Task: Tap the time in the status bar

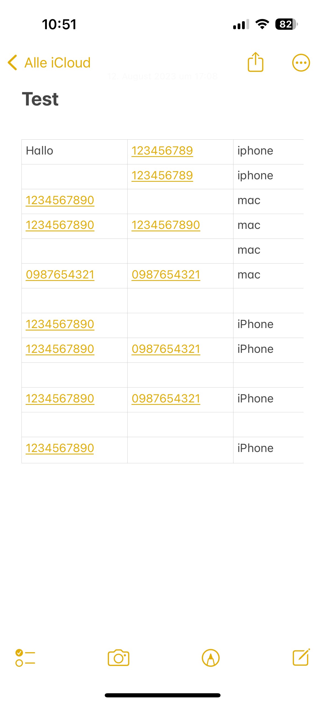Action: click(59, 24)
